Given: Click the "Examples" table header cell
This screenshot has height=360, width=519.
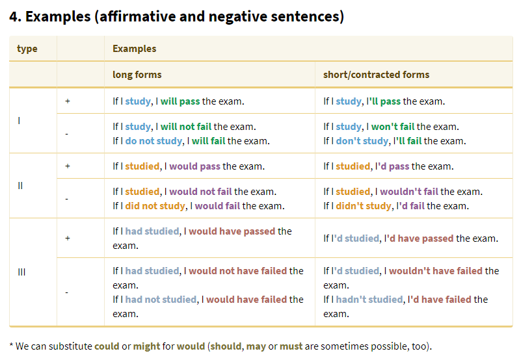Looking at the screenshot, I should click(134, 49).
